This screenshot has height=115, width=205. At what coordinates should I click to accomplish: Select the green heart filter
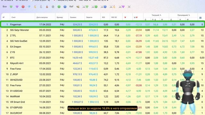(x=11, y=7)
